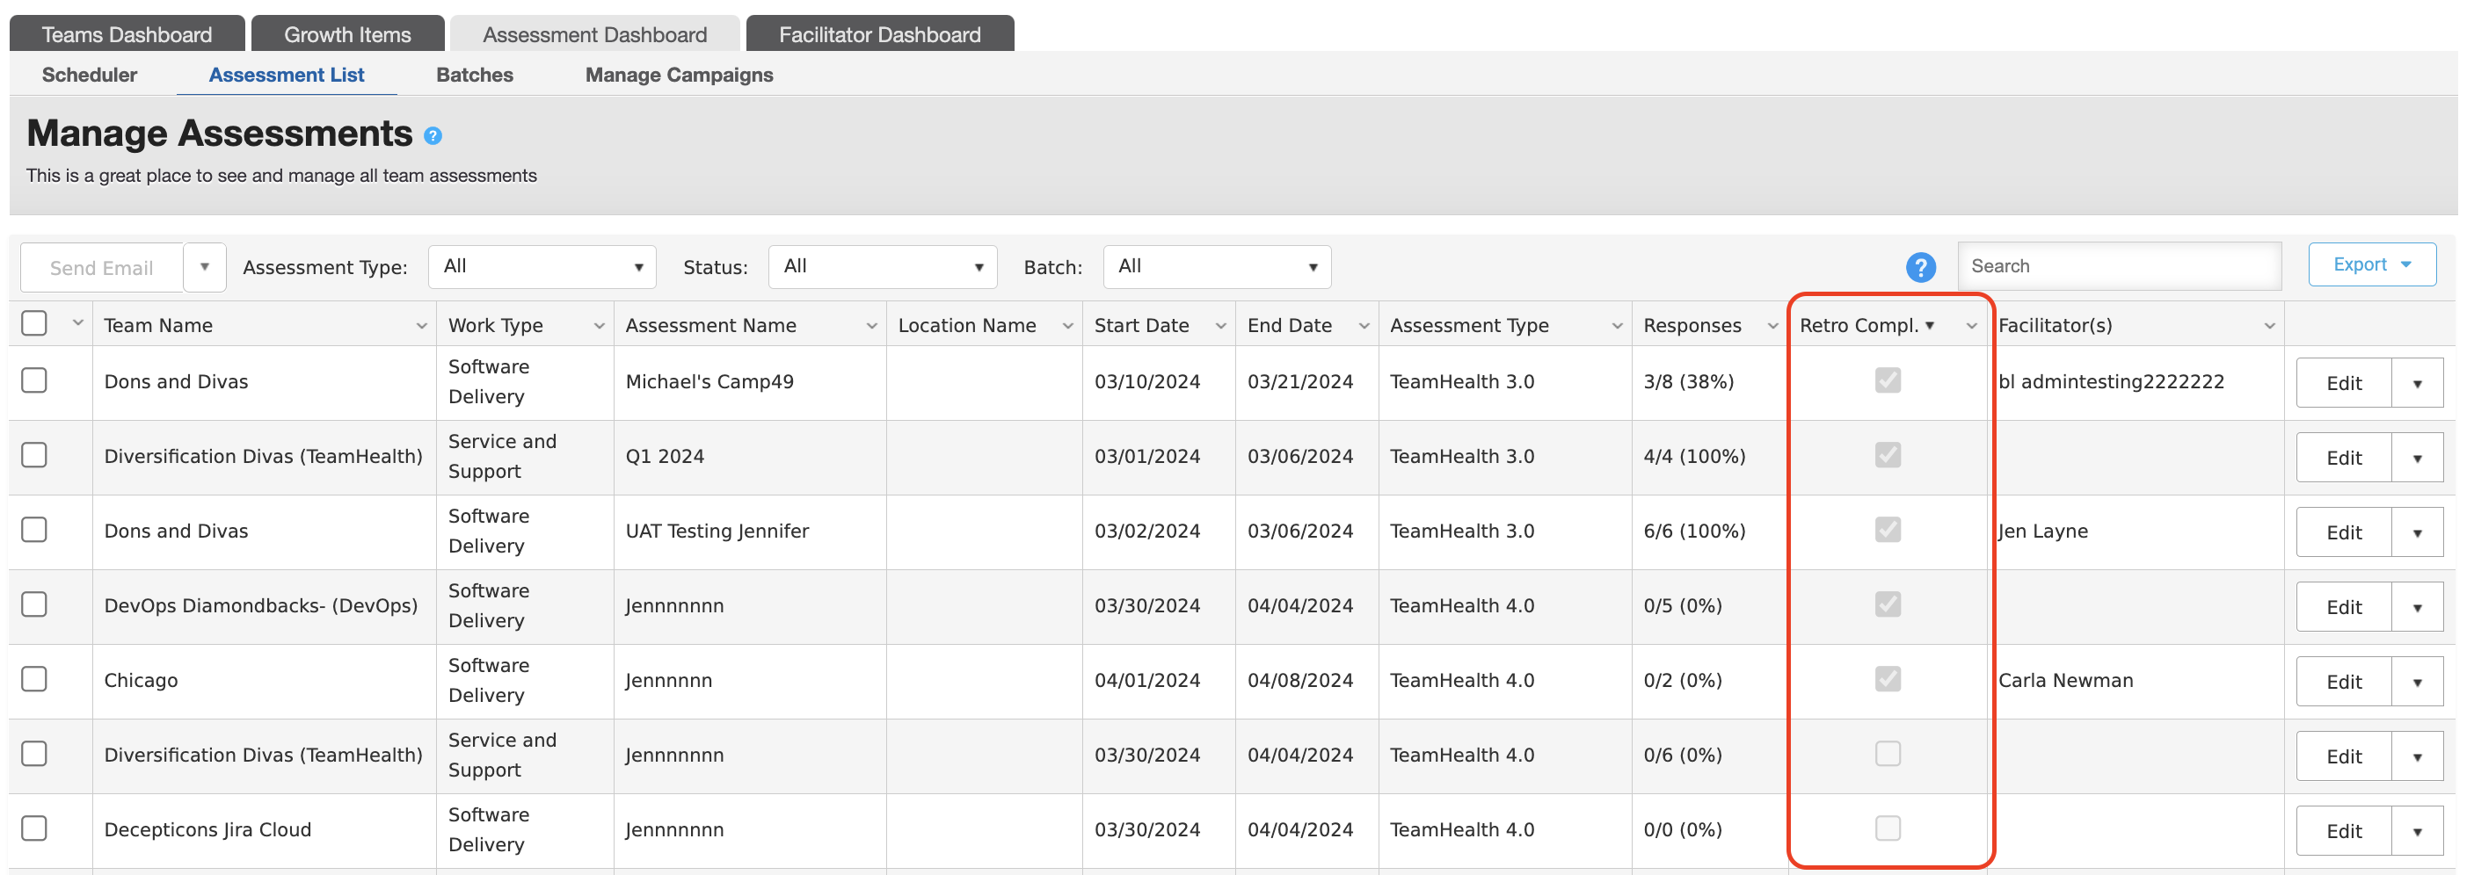This screenshot has width=2474, height=875.
Task: Expand Edit dropdown arrow for DevOps Diamondbacks row
Action: click(2418, 607)
